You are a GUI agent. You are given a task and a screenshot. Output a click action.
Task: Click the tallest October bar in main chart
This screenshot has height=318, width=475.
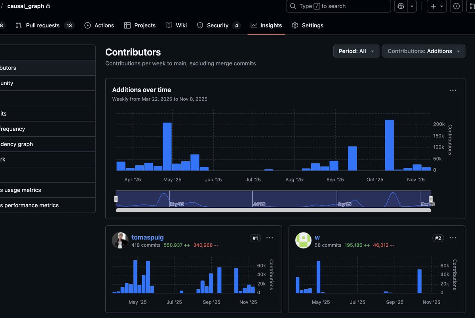click(x=389, y=145)
